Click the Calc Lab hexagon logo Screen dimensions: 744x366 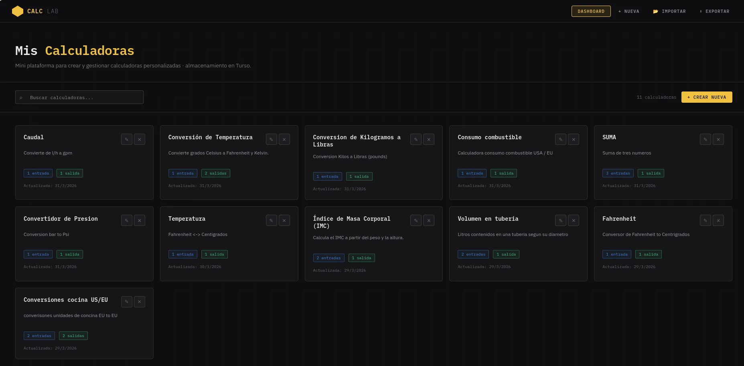(18, 11)
